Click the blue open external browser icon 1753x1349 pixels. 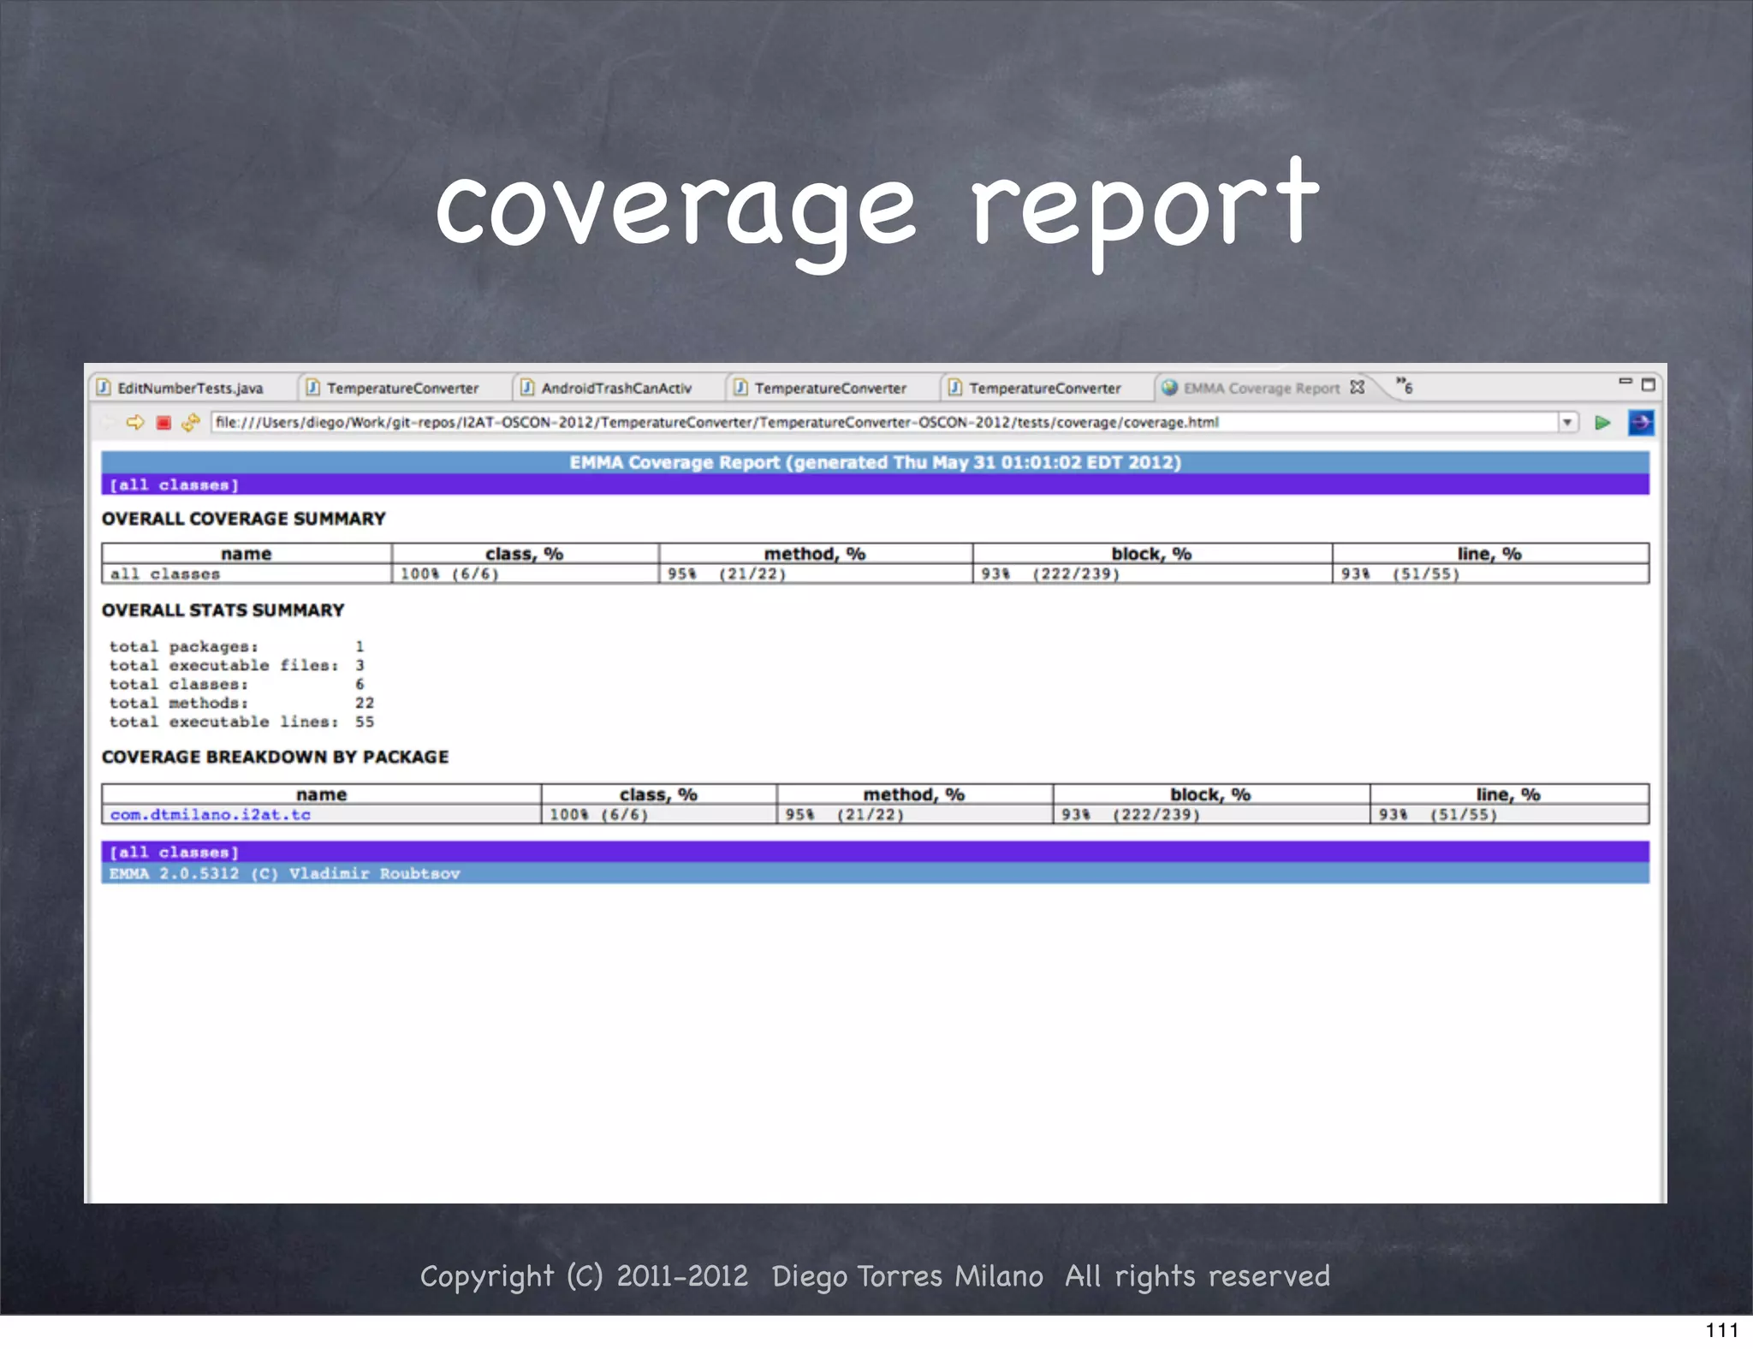pyautogui.click(x=1640, y=422)
